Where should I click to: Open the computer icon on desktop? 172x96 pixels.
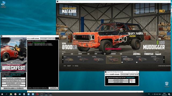point(3,4)
